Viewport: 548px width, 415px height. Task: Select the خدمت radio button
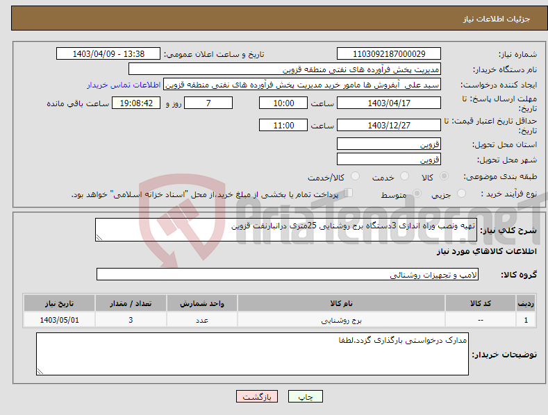404,176
